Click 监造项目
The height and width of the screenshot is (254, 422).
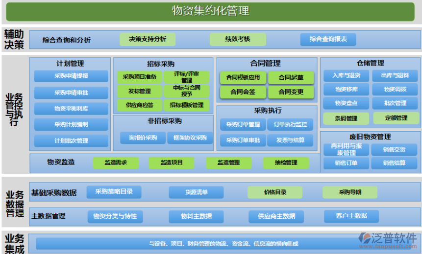[172, 163]
